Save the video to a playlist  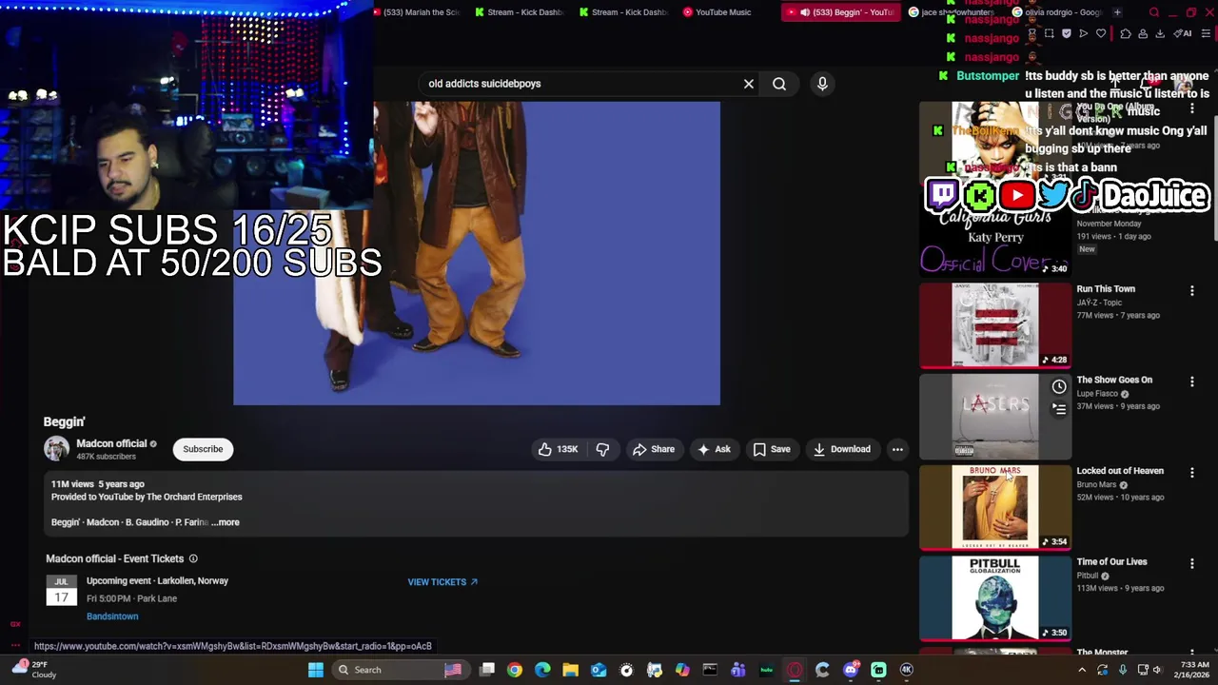(772, 449)
